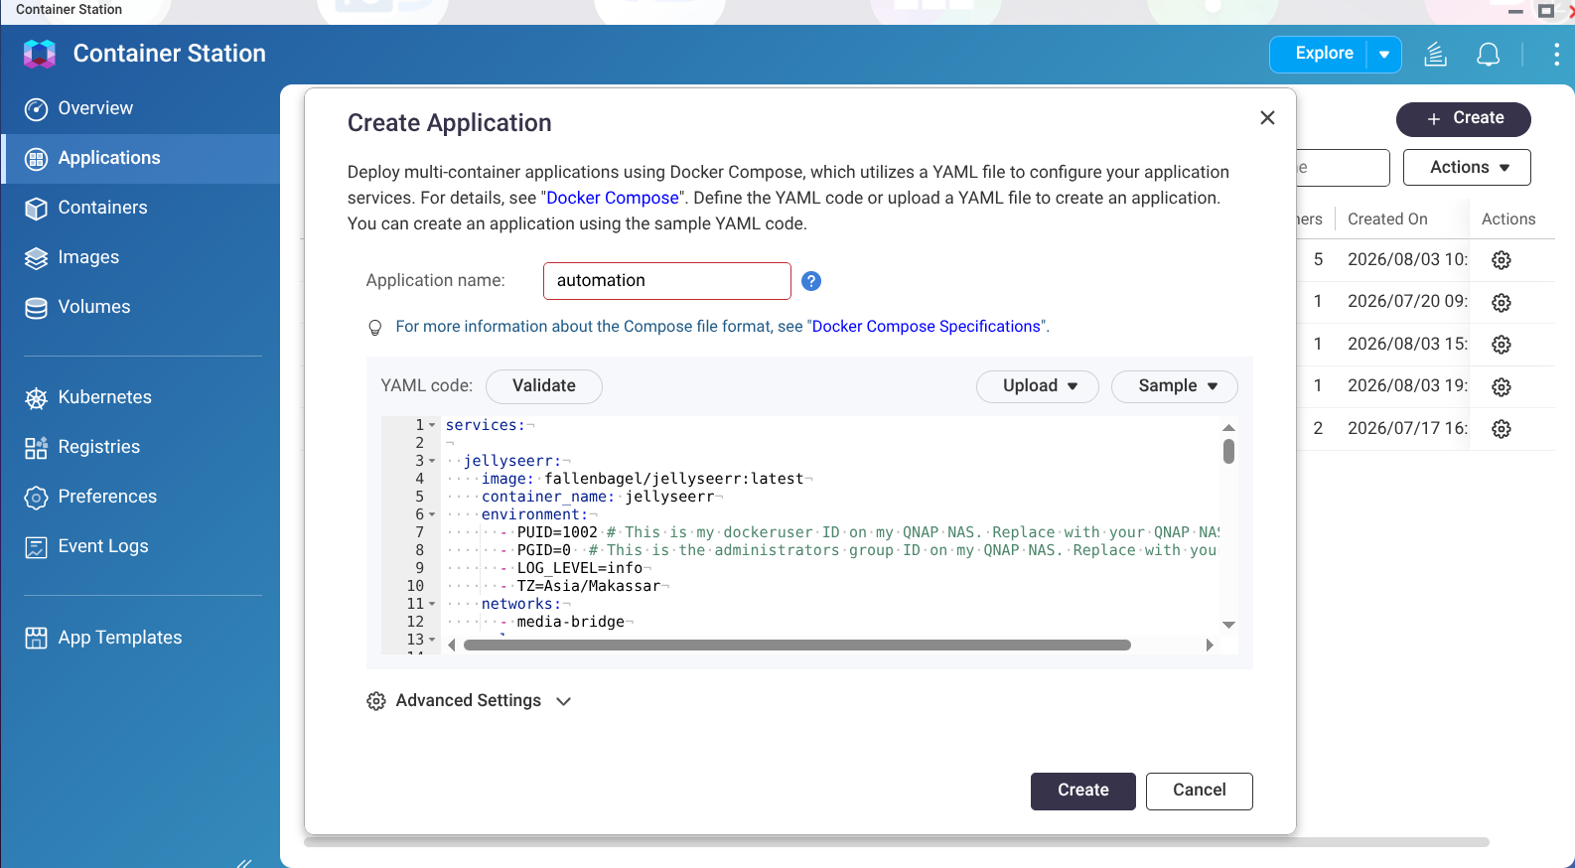Click the YAML editor scroll down arrow

[x=1228, y=625]
